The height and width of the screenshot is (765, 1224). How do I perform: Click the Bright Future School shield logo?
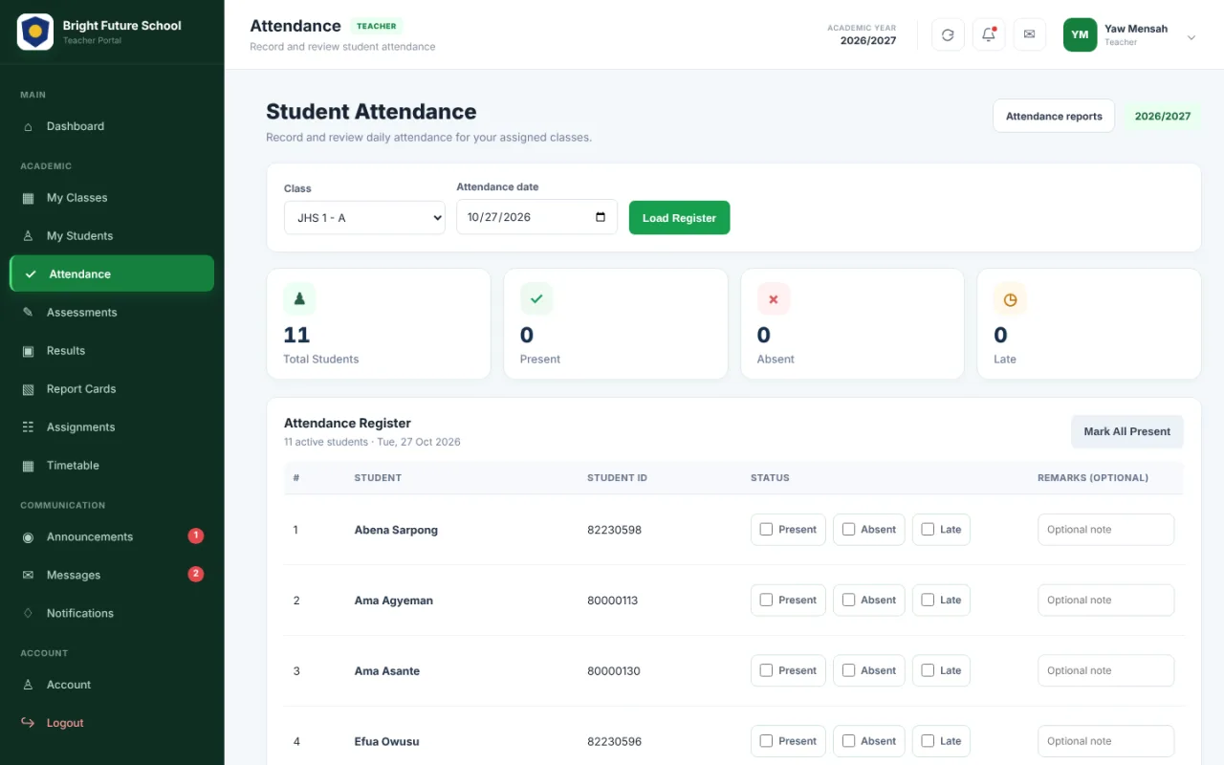coord(35,33)
